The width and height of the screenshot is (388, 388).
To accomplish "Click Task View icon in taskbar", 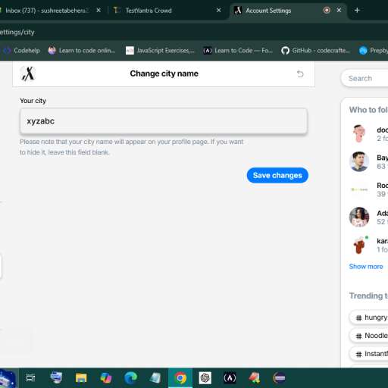I will coord(31,378).
